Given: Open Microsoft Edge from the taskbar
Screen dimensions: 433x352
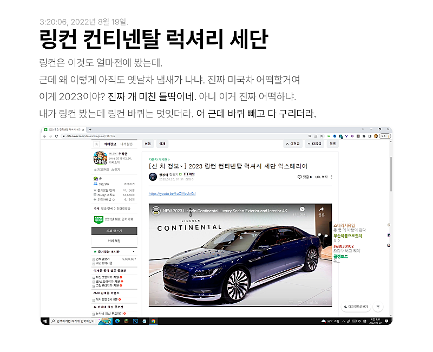Looking at the screenshot, I should [x=117, y=321].
